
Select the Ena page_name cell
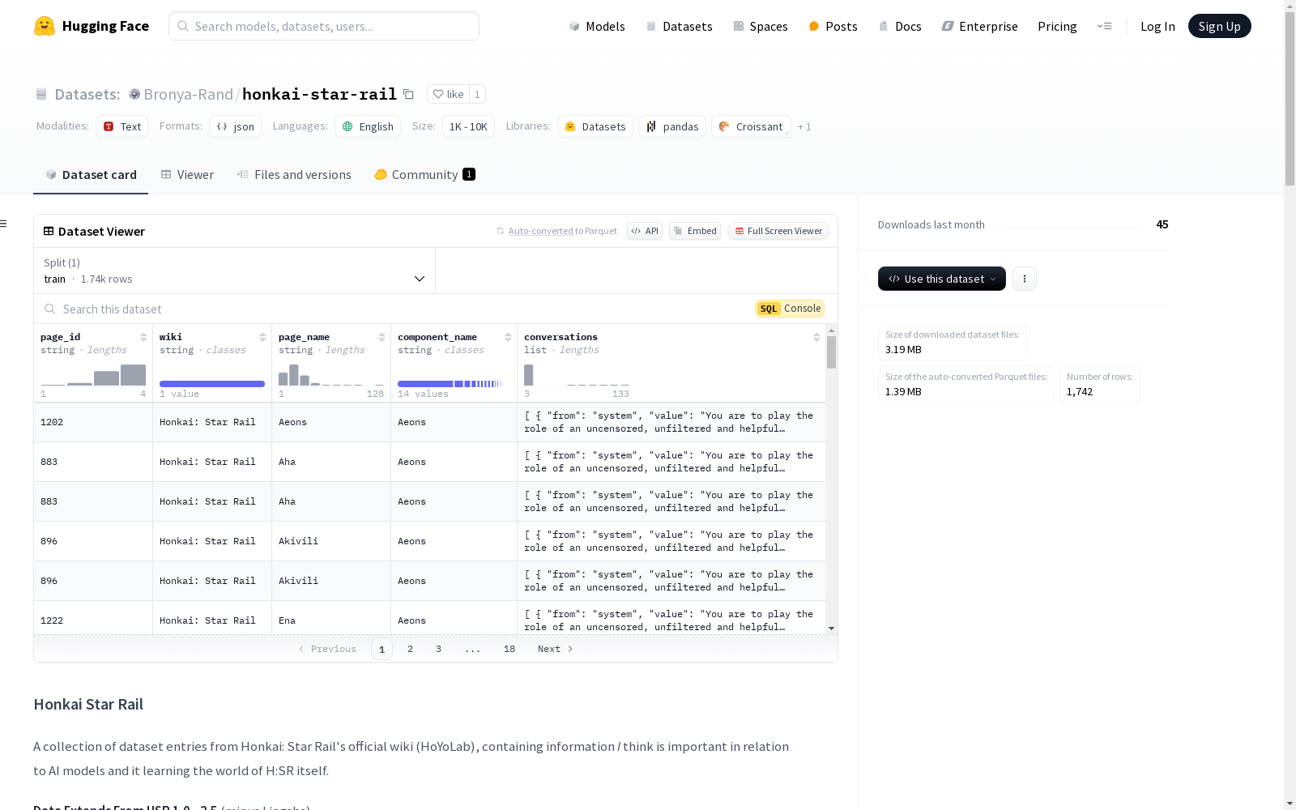[331, 619]
